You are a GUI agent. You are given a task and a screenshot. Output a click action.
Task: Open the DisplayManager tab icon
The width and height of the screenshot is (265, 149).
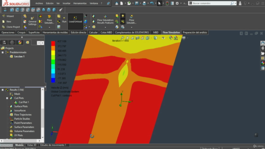tap(20, 42)
